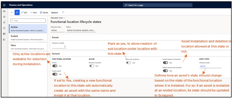This screenshot has width=234, height=98.
Task: Toggle the Create asset switch
Action: tap(55, 74)
